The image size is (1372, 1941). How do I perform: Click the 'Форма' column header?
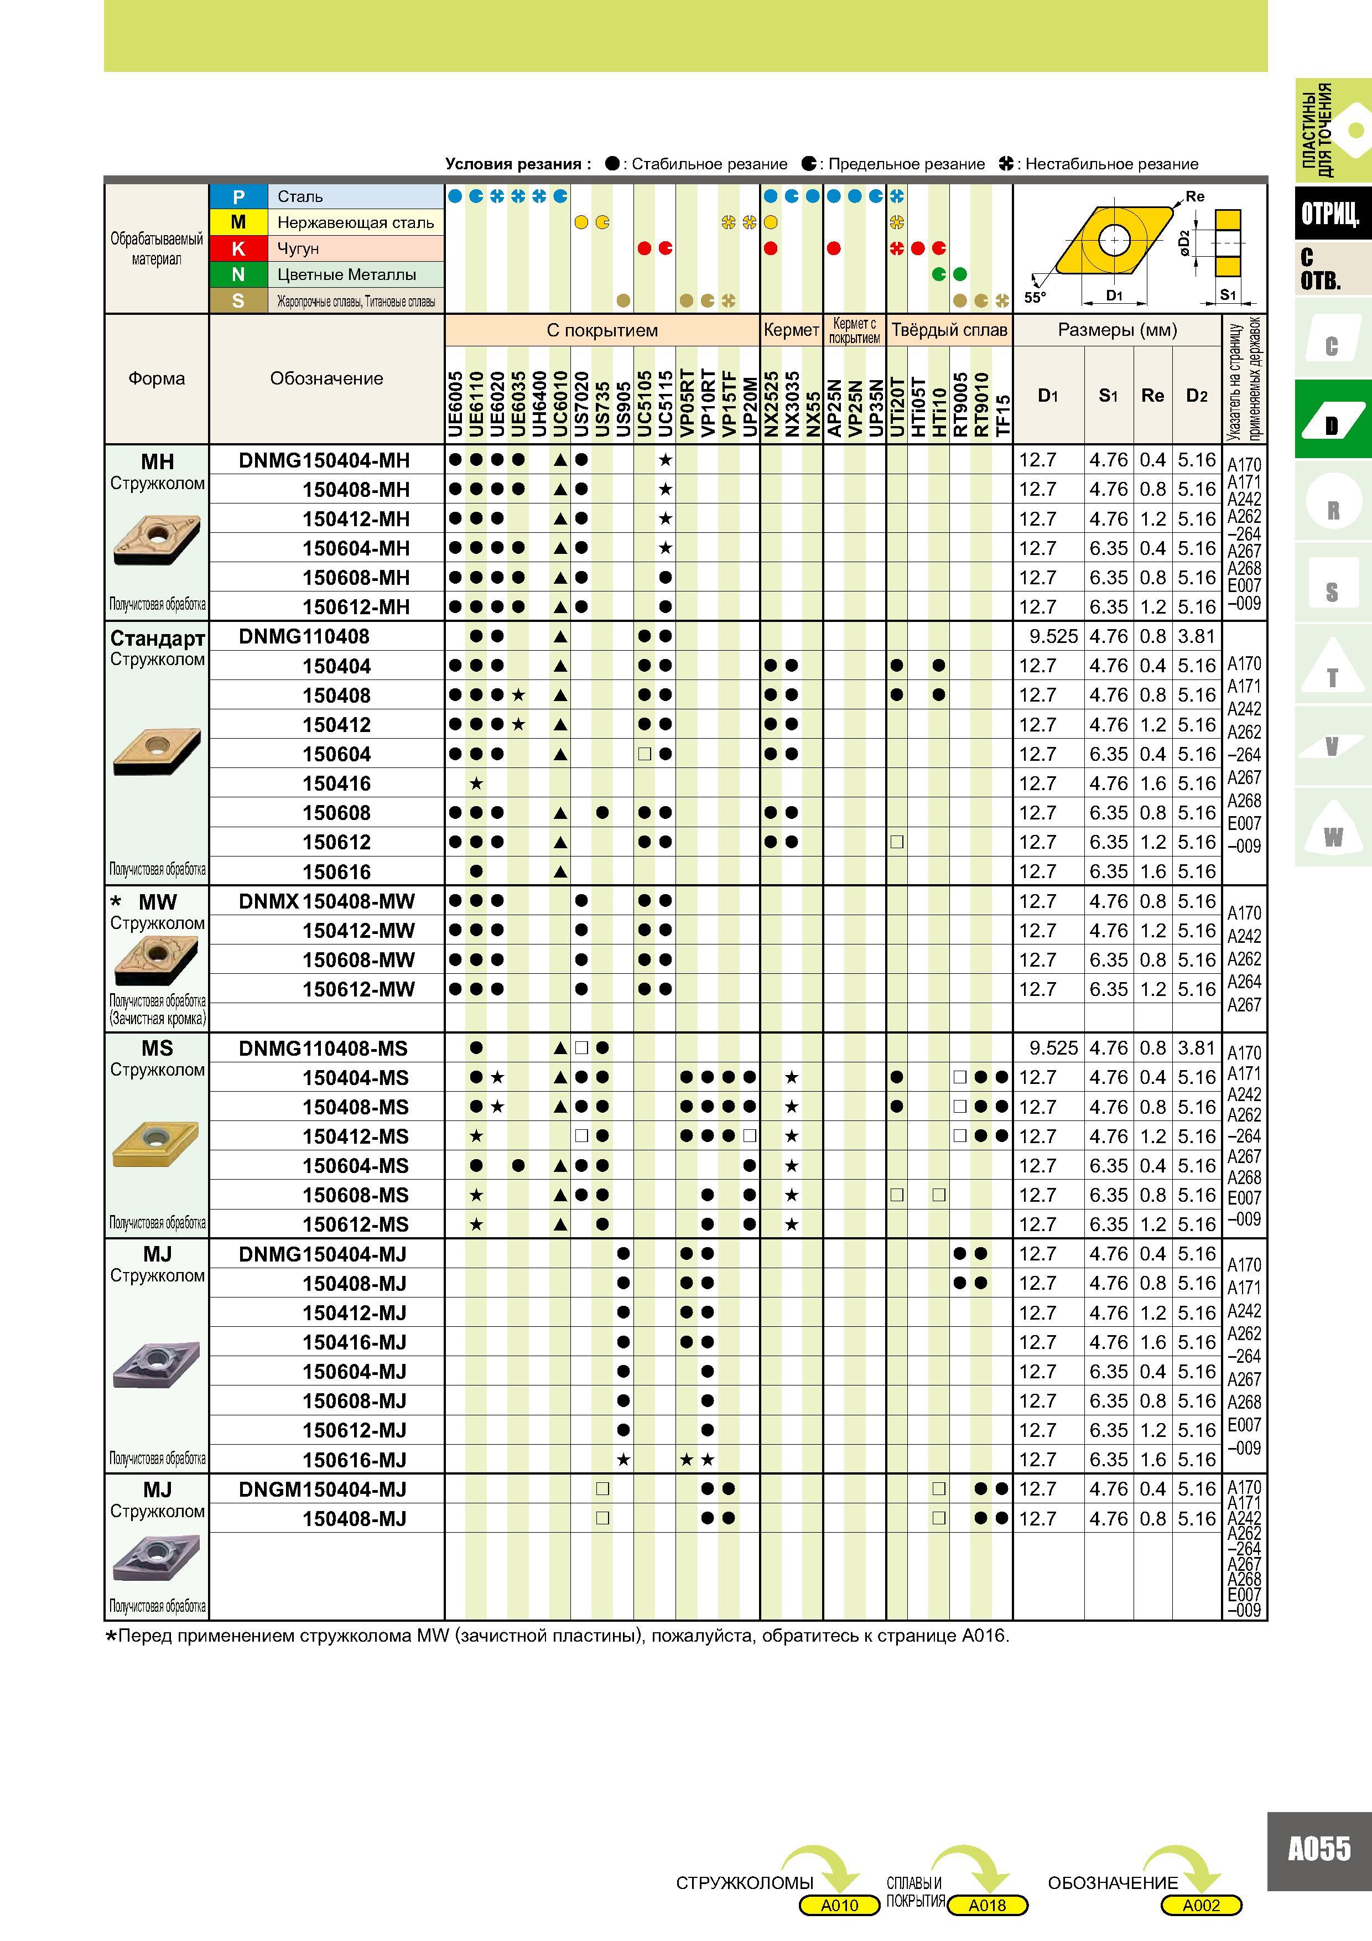(157, 378)
